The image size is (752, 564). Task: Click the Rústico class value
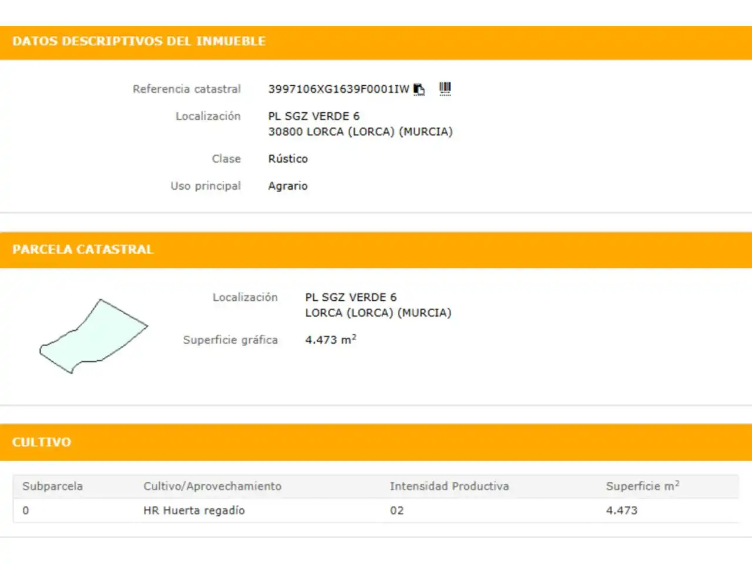pyautogui.click(x=288, y=159)
